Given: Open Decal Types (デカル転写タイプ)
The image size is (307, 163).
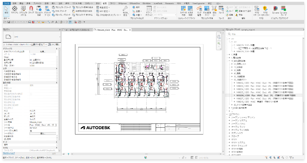Looking at the screenshot, I should point(207,11).
